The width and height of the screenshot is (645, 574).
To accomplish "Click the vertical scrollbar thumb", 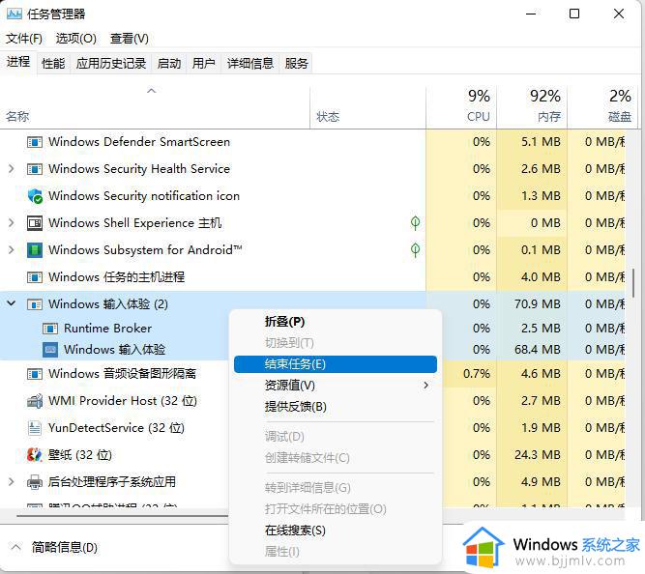I will coord(633,283).
